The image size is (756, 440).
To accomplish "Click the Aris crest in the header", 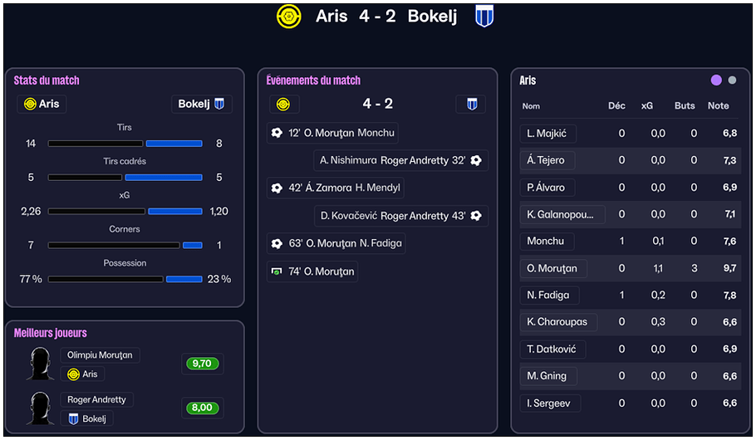I will tap(288, 17).
